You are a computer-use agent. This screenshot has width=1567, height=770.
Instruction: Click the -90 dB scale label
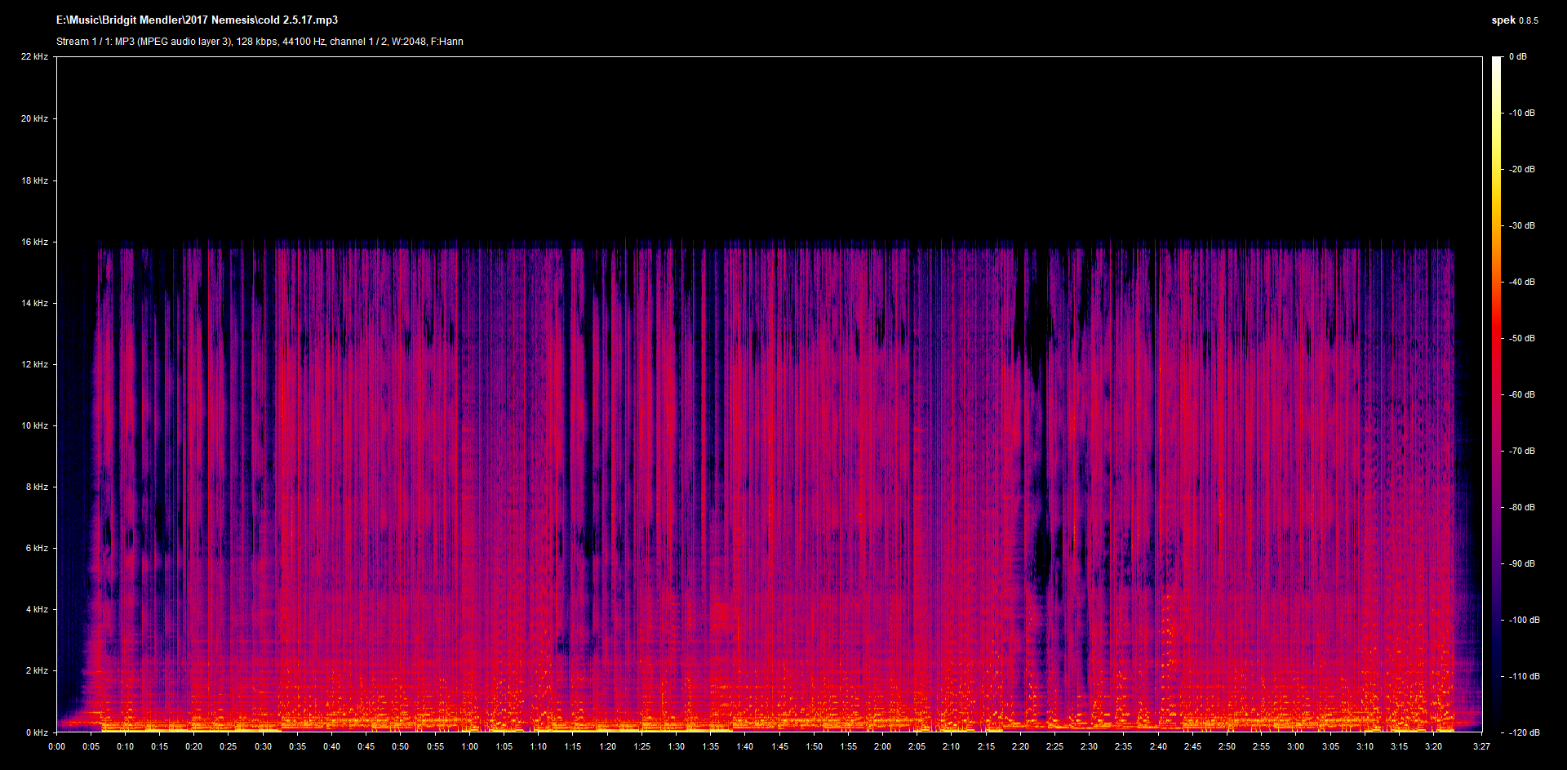(x=1520, y=563)
